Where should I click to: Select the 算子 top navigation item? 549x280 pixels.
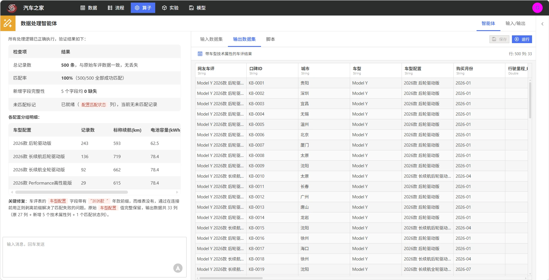(143, 8)
